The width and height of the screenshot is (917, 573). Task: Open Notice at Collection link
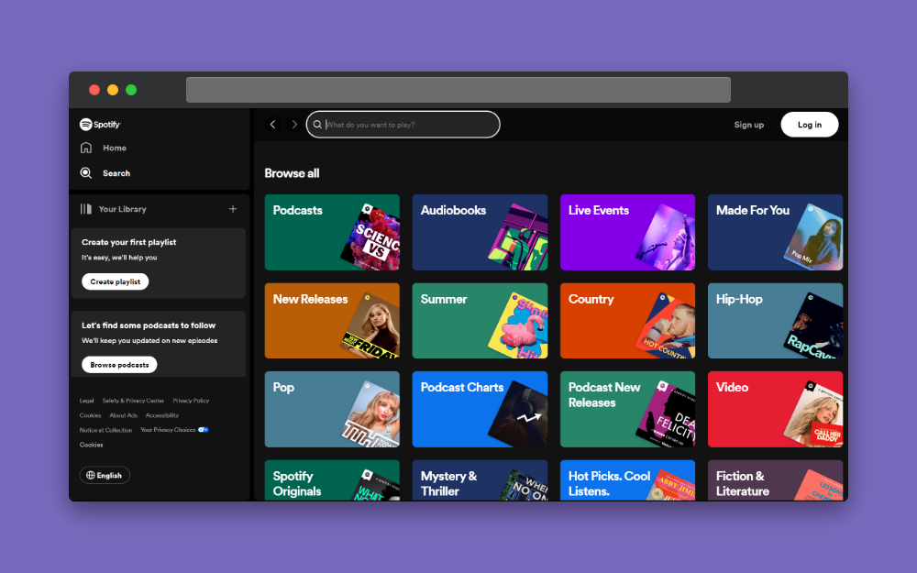[105, 430]
